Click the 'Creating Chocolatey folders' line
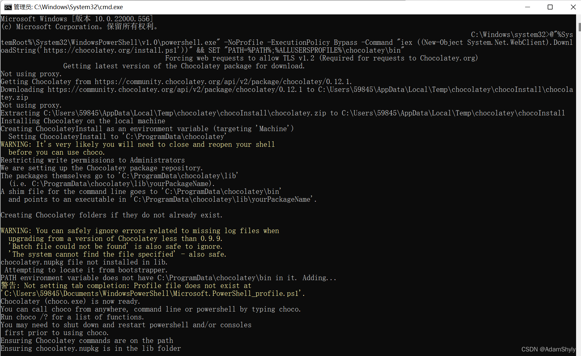 (111, 215)
